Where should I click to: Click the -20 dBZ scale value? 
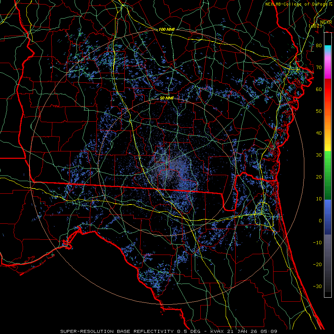tap(317, 265)
